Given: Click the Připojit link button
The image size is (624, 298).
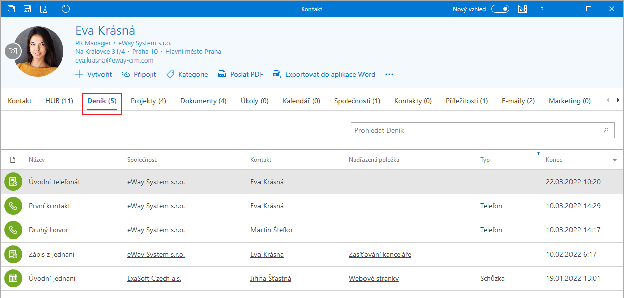Looking at the screenshot, I should tap(138, 74).
